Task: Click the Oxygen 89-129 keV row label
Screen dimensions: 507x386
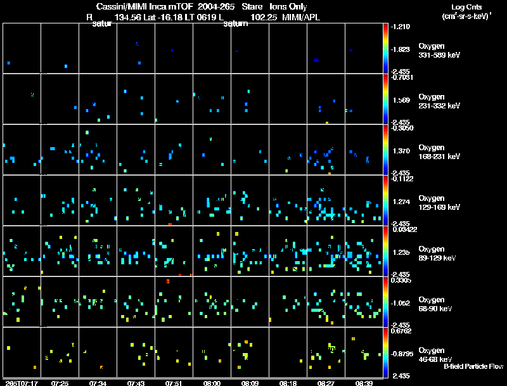Action: (x=437, y=254)
